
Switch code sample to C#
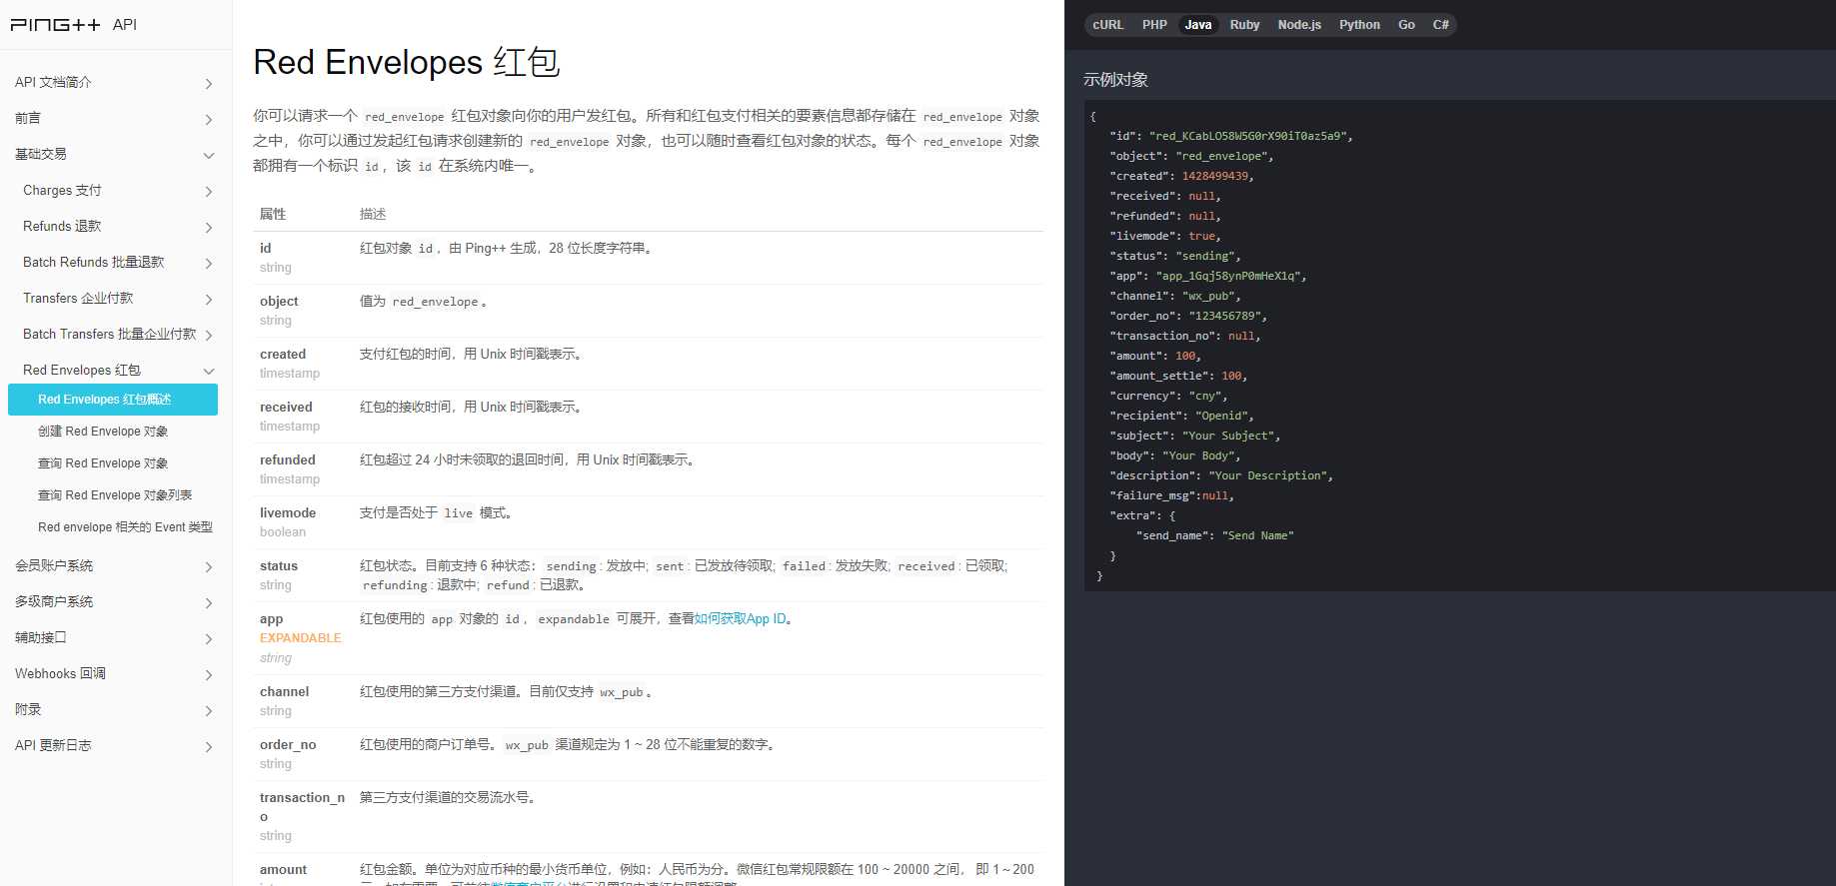click(x=1440, y=25)
